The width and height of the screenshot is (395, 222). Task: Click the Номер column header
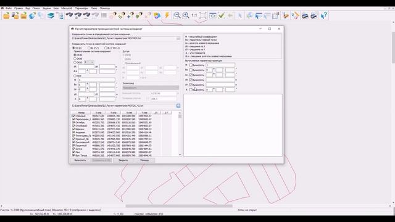click(x=81, y=113)
